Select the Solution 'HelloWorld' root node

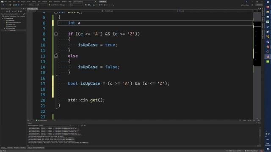click(x=14, y=16)
